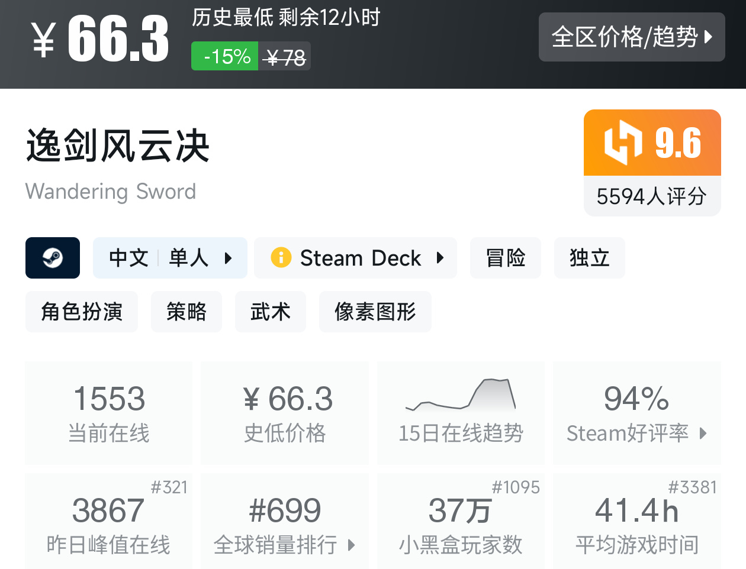746x569 pixels.
Task: Tap the 1553 当前在线 stat card
Action: click(x=109, y=413)
